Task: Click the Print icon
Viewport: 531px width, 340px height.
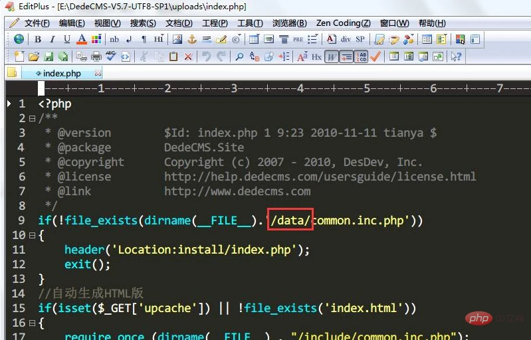Action: 96,56
